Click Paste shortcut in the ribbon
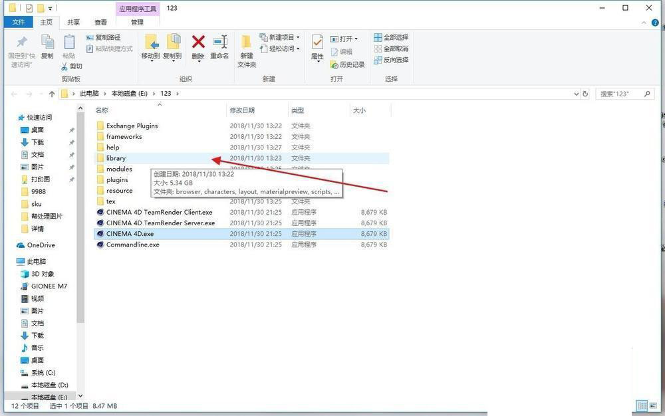Viewport: 665px width, 416px height. point(110,49)
